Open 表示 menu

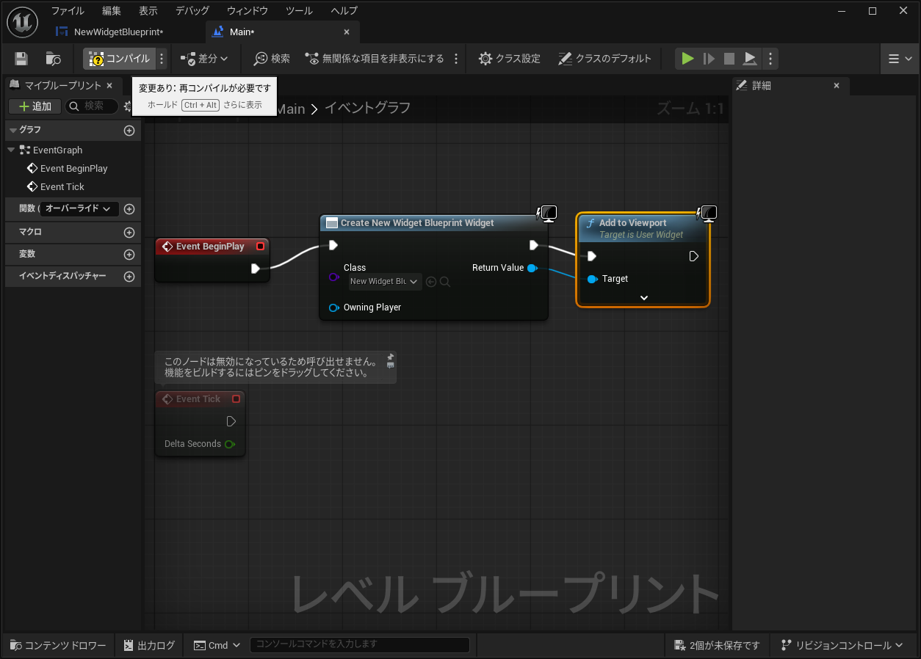coord(148,11)
